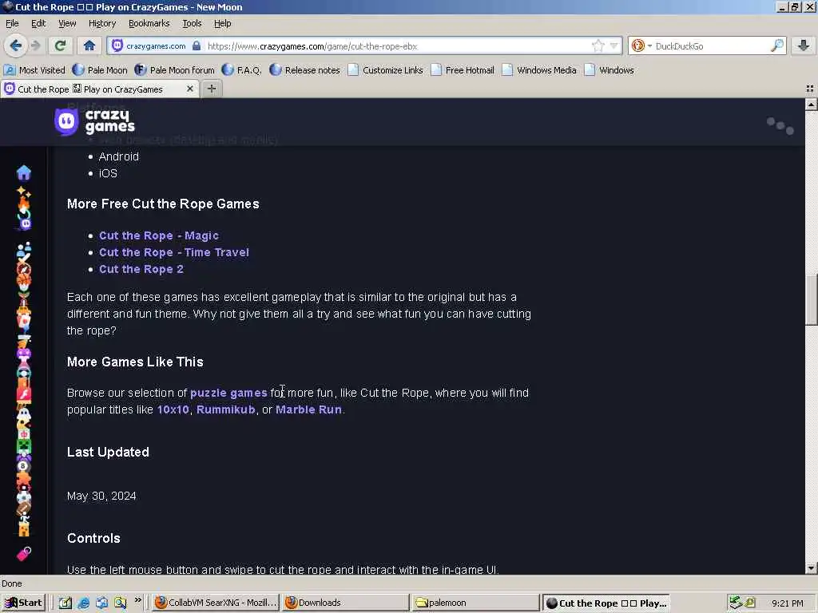Open the File menu
Viewport: 818px width, 613px height.
click(12, 23)
